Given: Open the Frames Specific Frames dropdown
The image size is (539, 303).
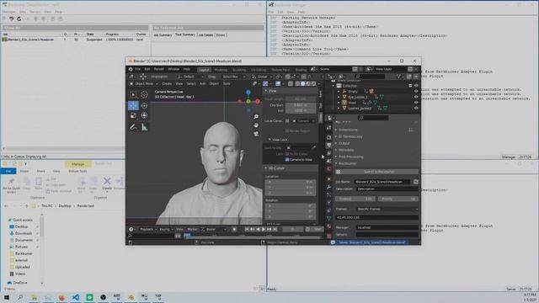Looking at the screenshot, I should (x=387, y=209).
